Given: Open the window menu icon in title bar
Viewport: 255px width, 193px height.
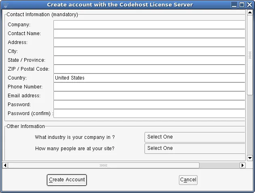Looking at the screenshot, I should pos(6,5).
